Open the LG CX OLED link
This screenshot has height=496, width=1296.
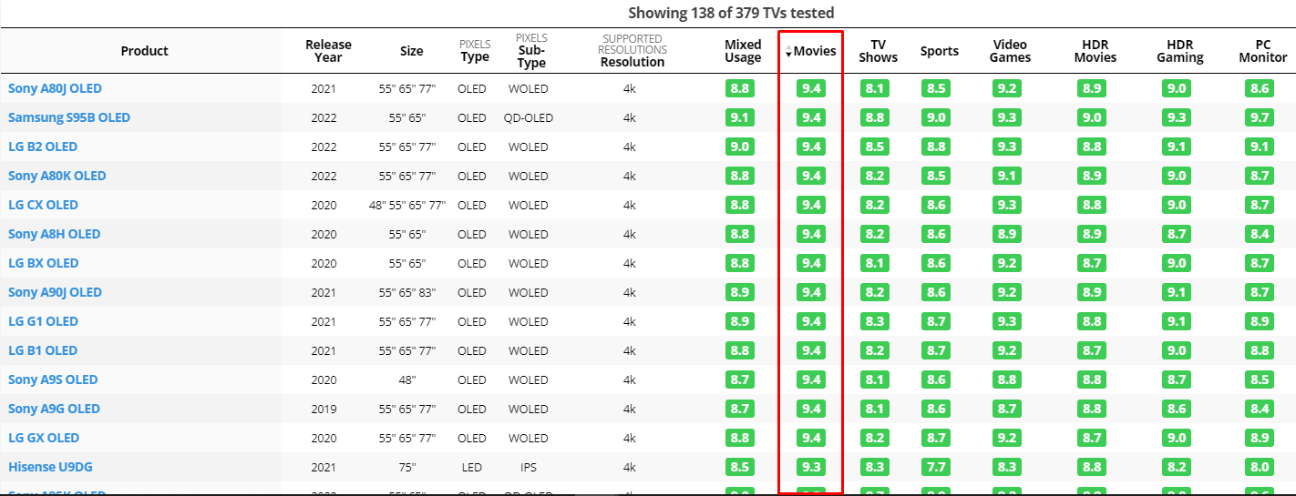[43, 205]
